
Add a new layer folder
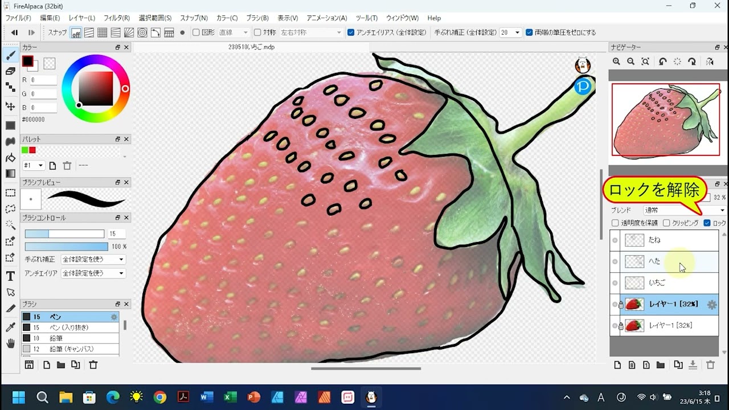click(661, 365)
